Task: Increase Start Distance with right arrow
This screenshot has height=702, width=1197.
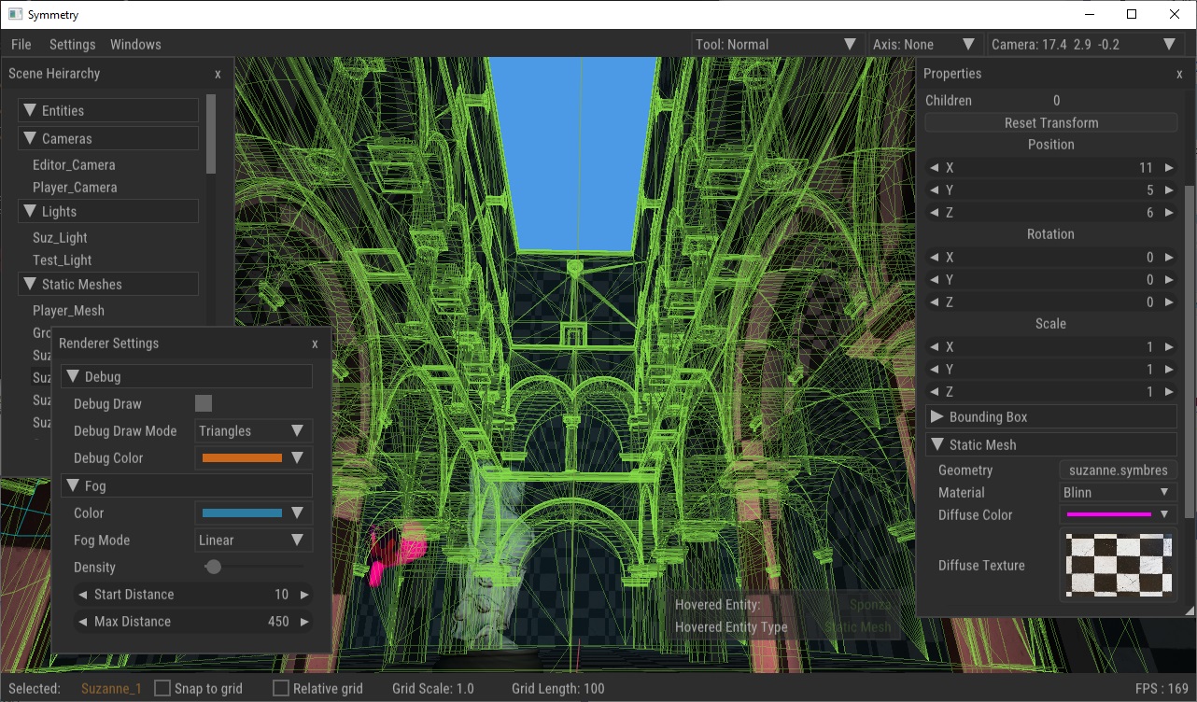Action: pyautogui.click(x=304, y=594)
